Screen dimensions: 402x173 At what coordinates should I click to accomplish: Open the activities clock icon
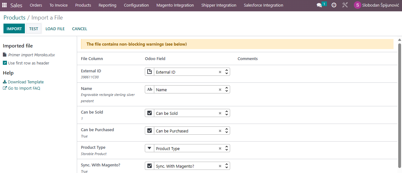(x=334, y=5)
